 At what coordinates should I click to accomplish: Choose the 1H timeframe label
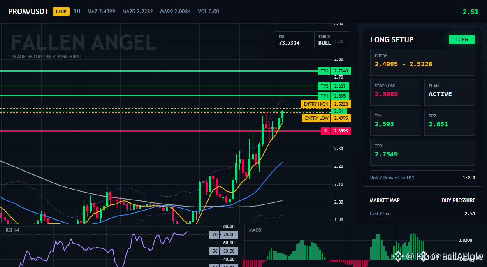click(x=77, y=11)
